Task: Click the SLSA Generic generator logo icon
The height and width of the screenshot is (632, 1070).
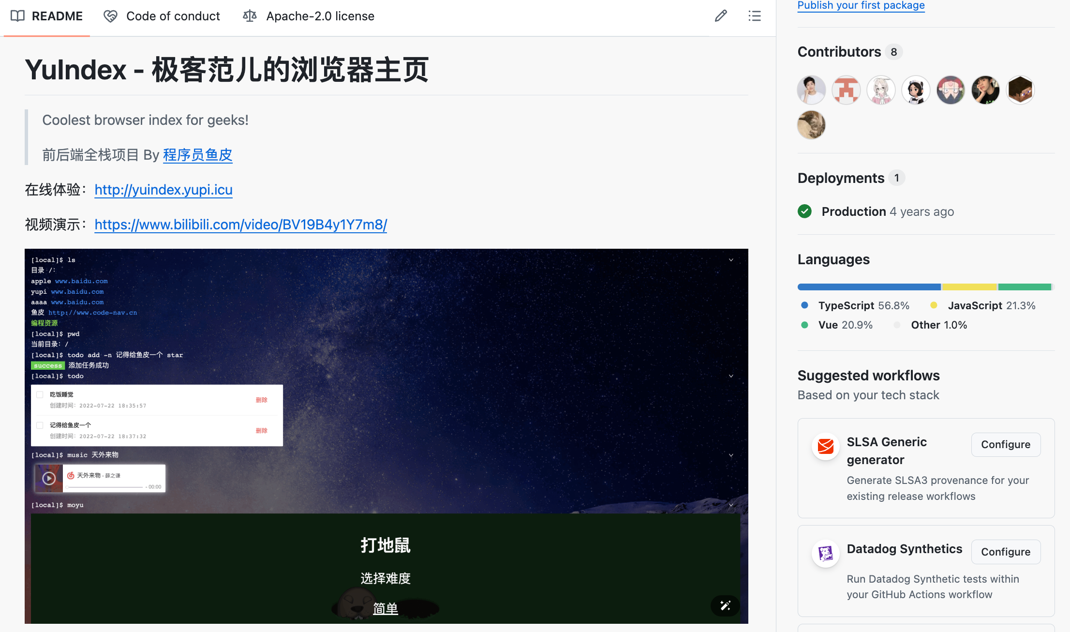Action: (825, 446)
